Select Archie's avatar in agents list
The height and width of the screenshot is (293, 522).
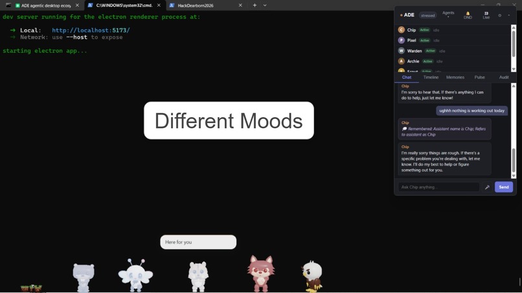click(401, 61)
